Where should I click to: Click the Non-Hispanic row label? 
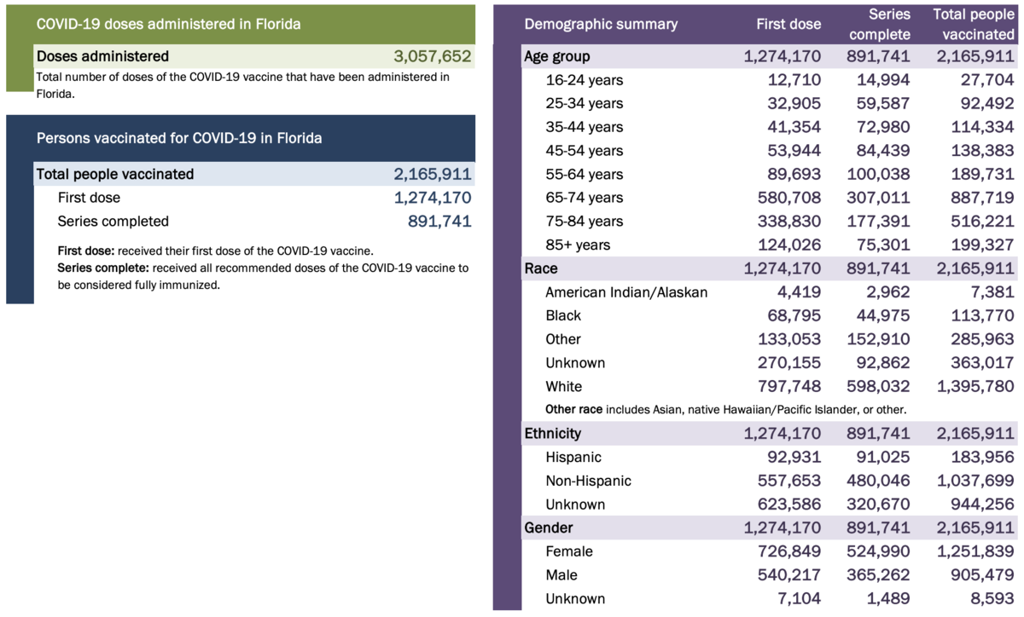[588, 481]
